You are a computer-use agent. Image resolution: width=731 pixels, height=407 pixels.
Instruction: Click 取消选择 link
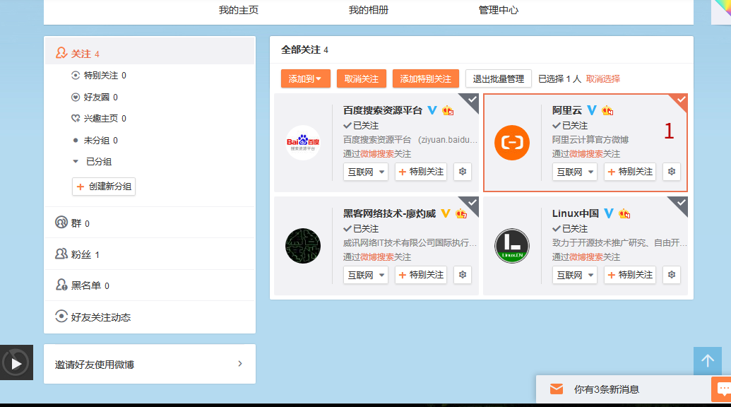click(602, 79)
